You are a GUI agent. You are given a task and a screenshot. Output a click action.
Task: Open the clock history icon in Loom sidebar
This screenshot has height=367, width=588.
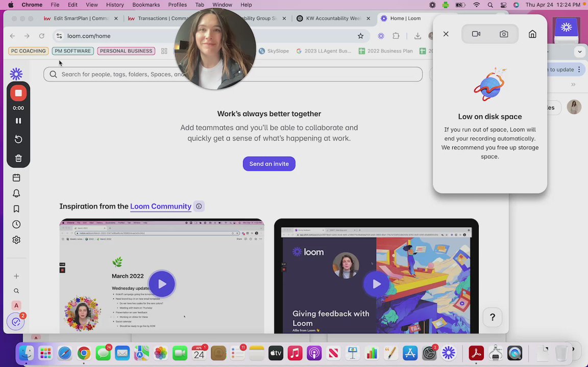pos(16,224)
